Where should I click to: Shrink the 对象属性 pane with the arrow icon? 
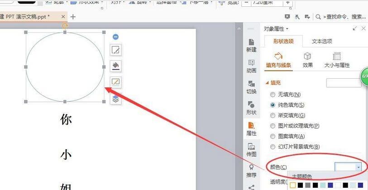click(354, 28)
